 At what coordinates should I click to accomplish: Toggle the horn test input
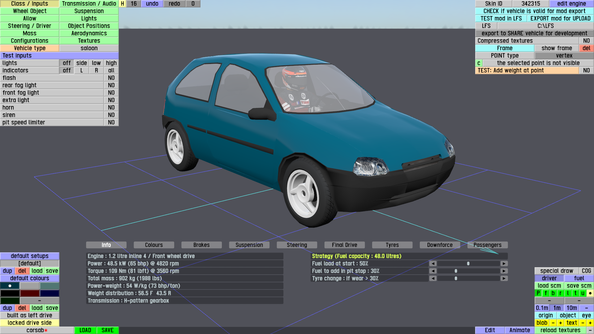coord(111,108)
